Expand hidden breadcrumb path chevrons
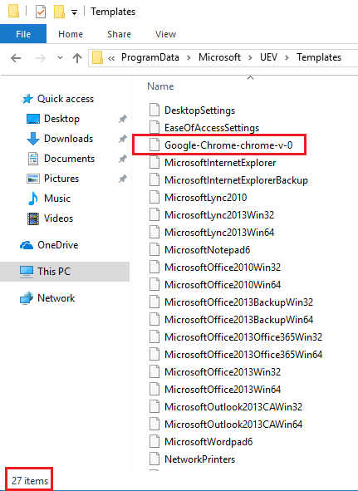 pos(111,58)
